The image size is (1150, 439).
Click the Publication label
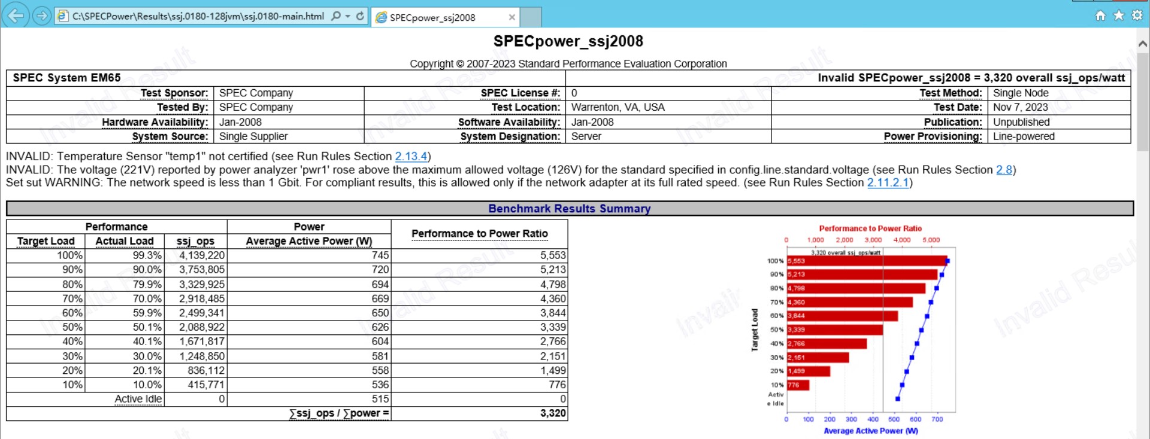pos(954,122)
